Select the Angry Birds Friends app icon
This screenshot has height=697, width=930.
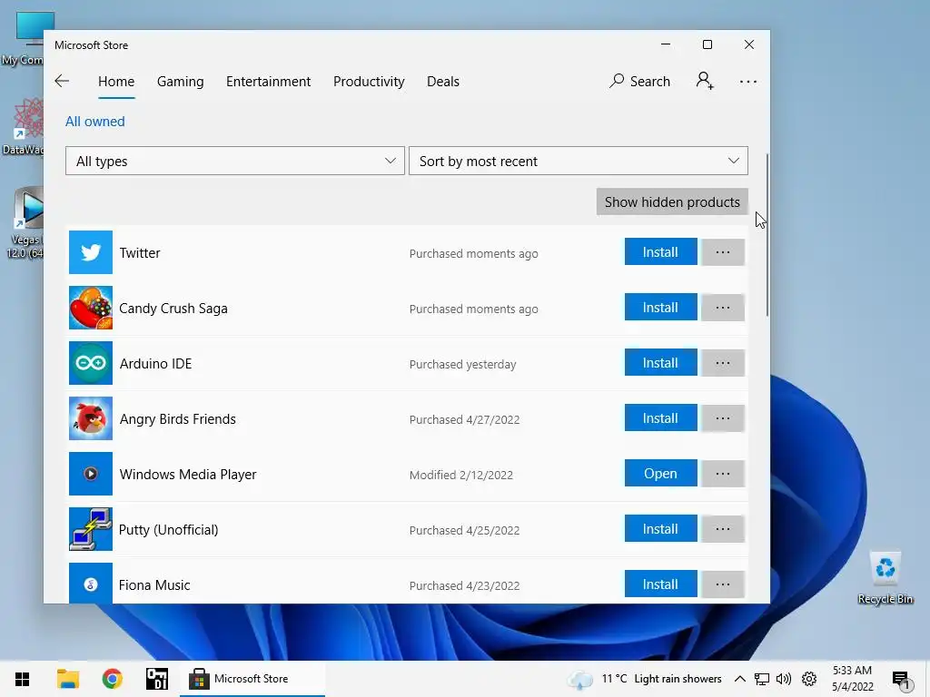91,418
